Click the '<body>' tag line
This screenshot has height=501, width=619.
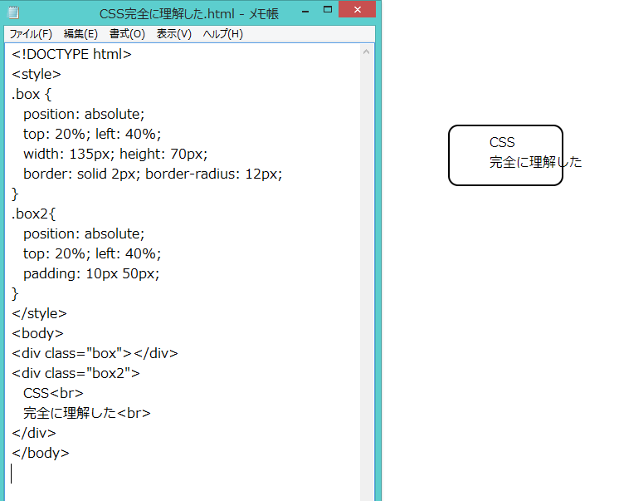[x=37, y=333]
